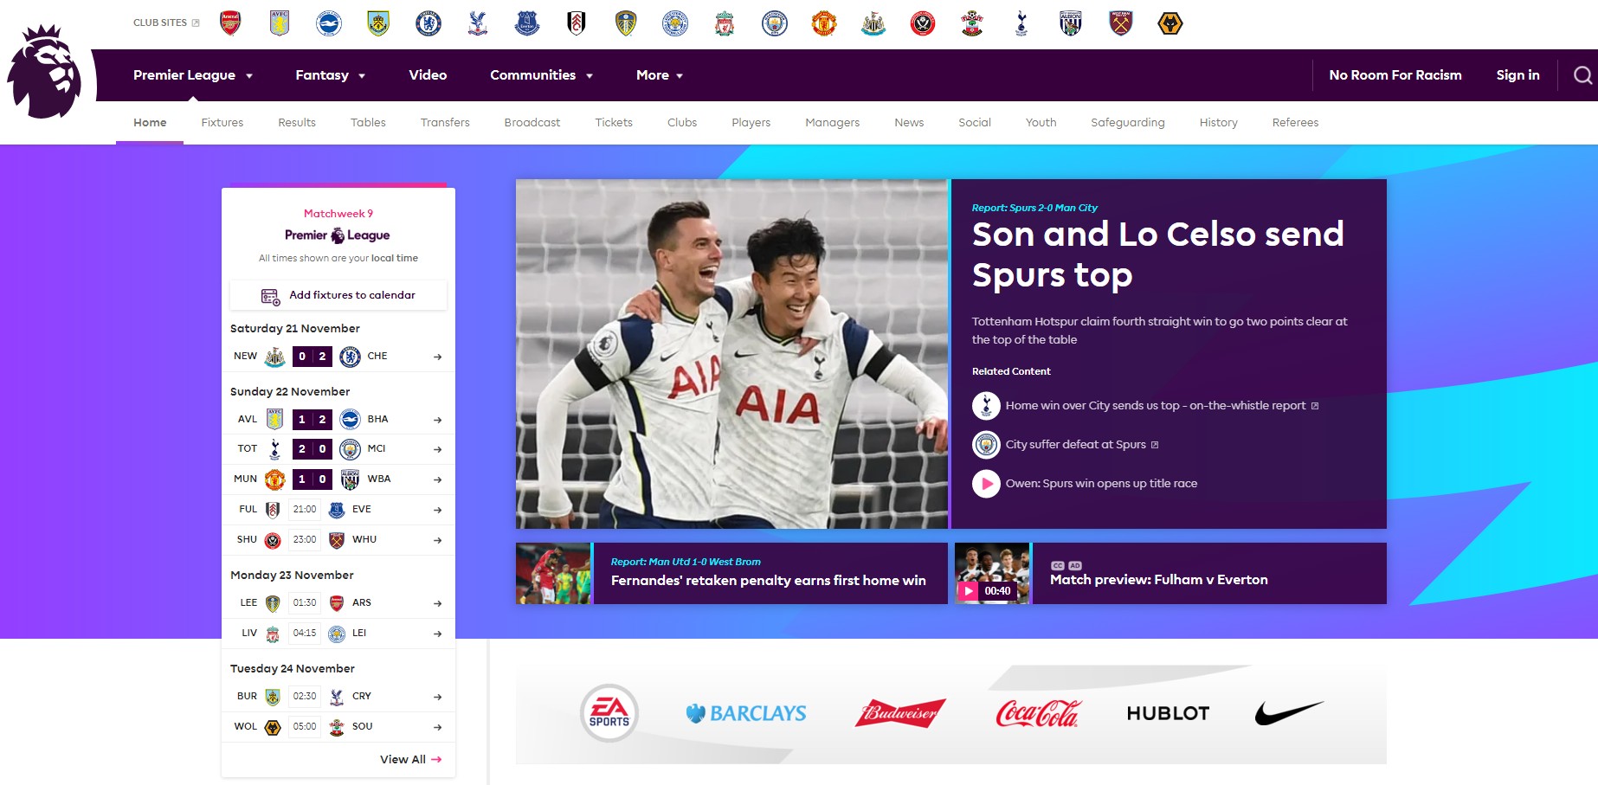This screenshot has height=785, width=1598.
Task: Click the Premier League lion logo
Action: click(45, 72)
